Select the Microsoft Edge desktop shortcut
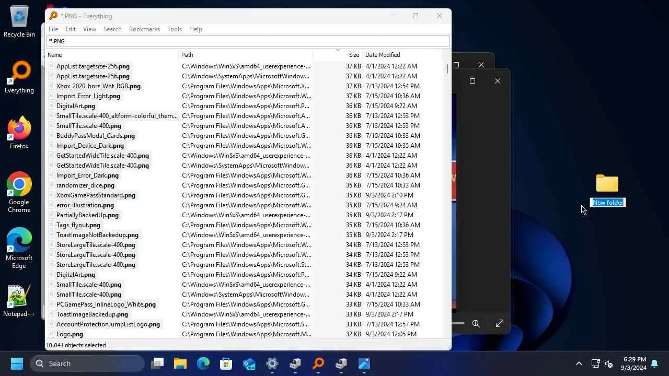669x376 pixels. (19, 248)
